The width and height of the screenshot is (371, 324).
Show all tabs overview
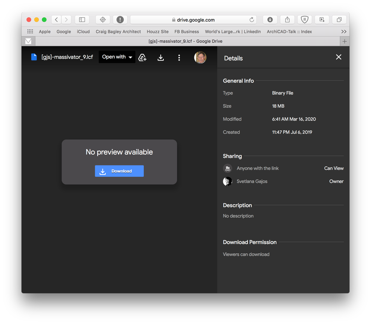coord(339,20)
